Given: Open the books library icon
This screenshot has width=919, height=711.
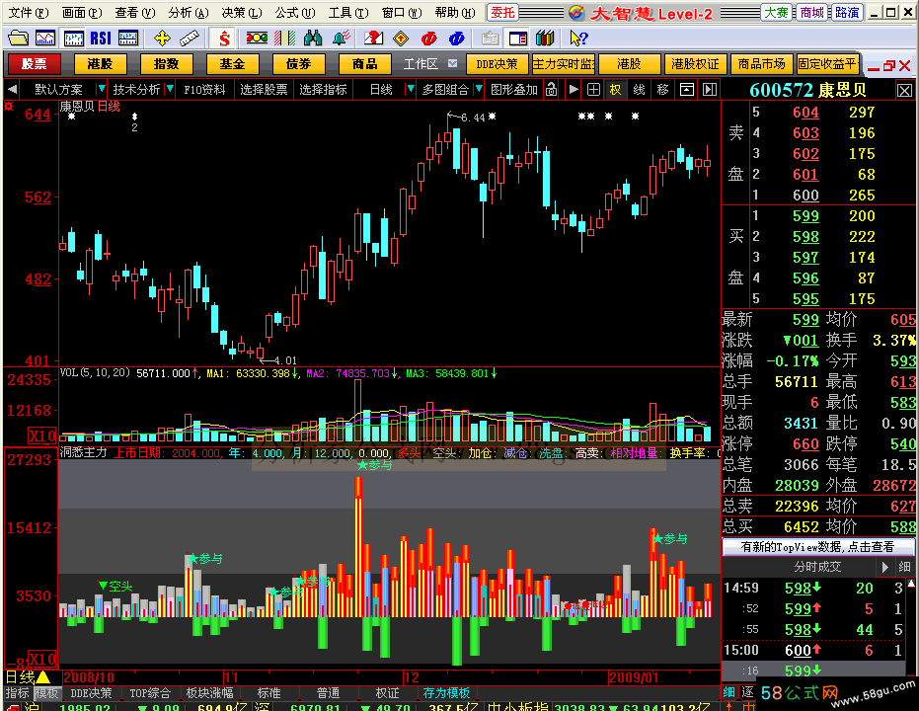Looking at the screenshot, I should click(x=545, y=39).
